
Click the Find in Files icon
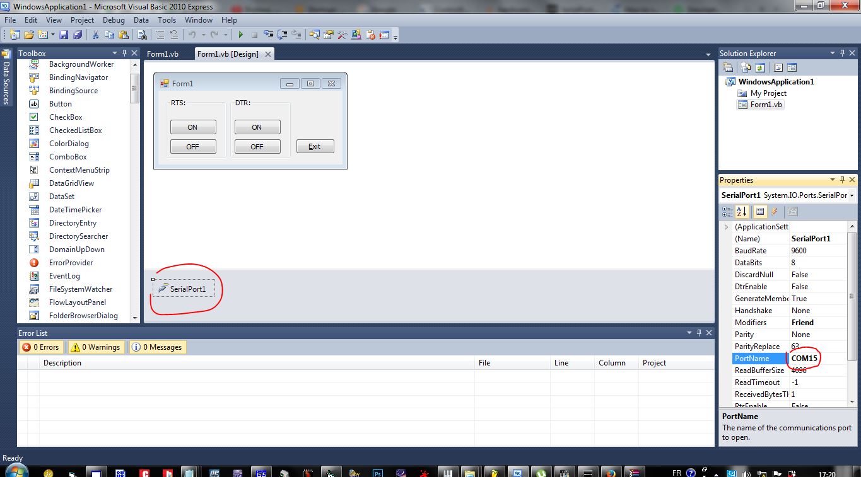(142, 35)
